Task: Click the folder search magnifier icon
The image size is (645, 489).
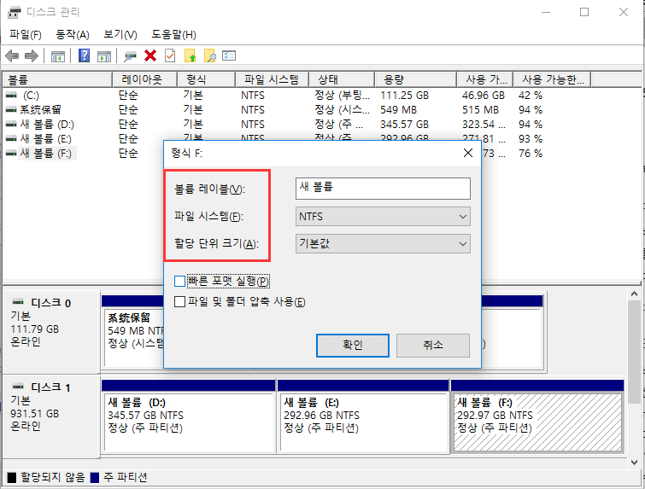Action: 210,55
